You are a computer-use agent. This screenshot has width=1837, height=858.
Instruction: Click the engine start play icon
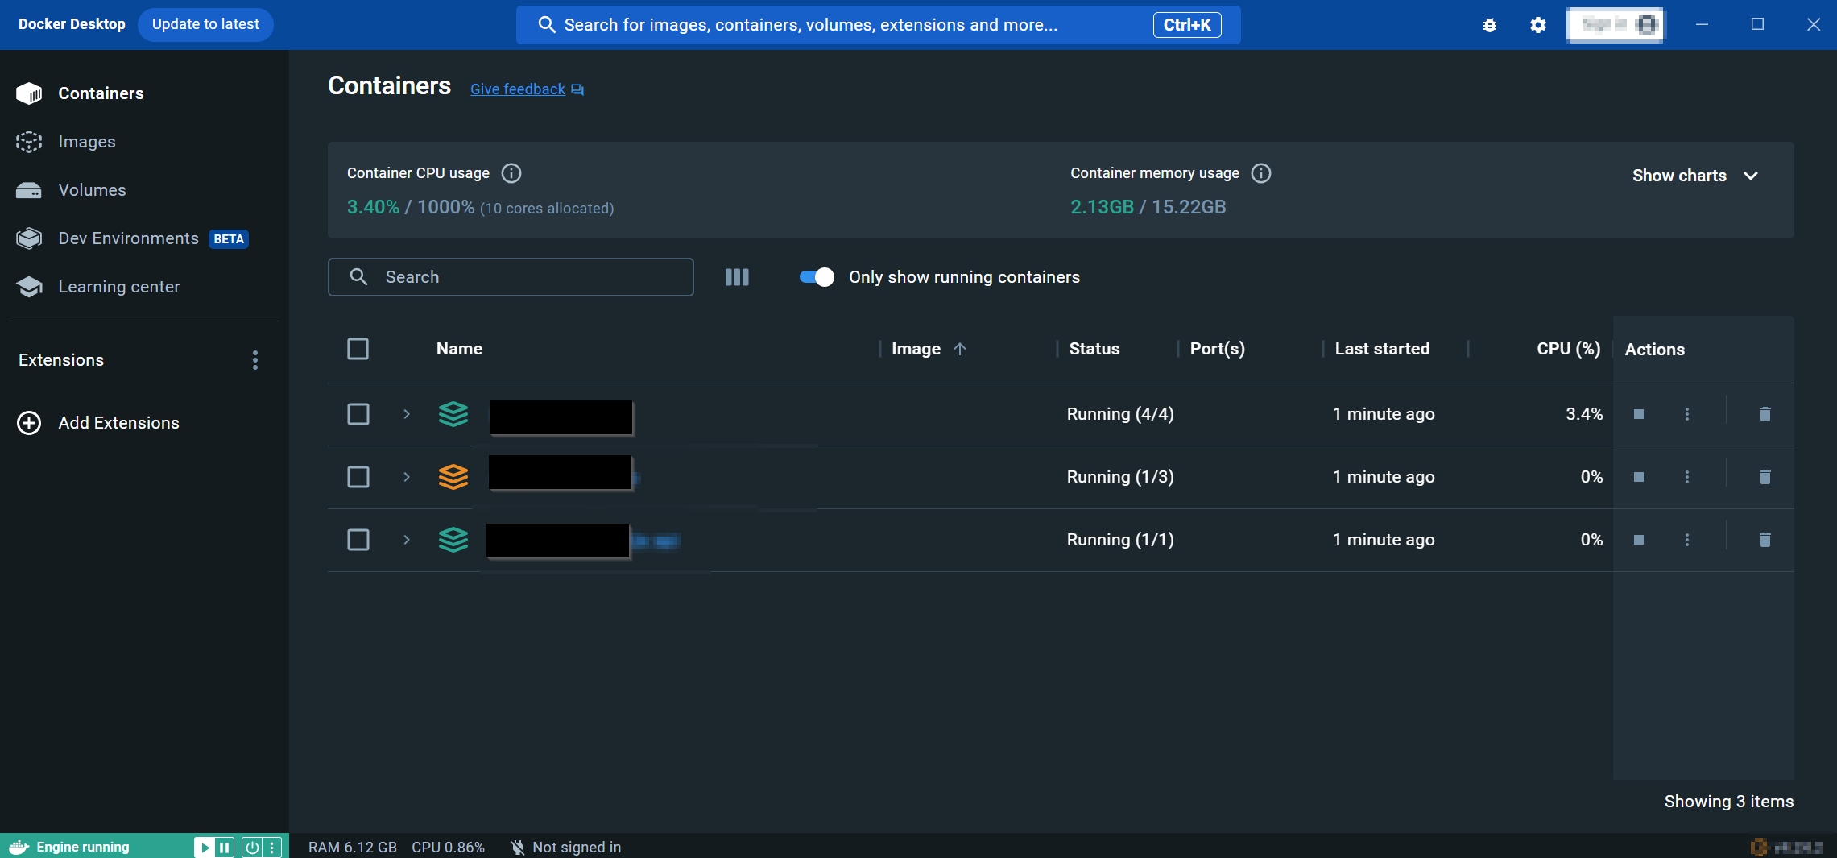click(x=205, y=848)
